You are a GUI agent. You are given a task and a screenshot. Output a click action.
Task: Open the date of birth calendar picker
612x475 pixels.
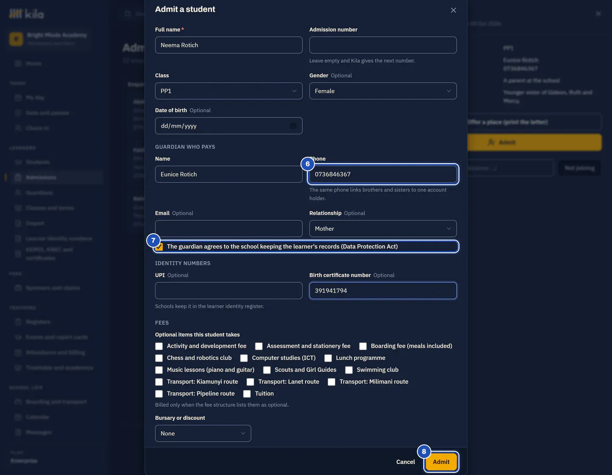pos(293,126)
